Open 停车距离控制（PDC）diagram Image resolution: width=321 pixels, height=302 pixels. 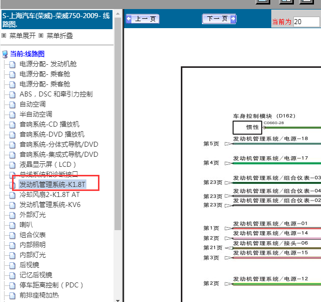51,285
